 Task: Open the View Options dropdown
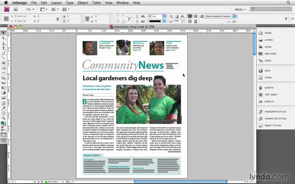[44, 9]
